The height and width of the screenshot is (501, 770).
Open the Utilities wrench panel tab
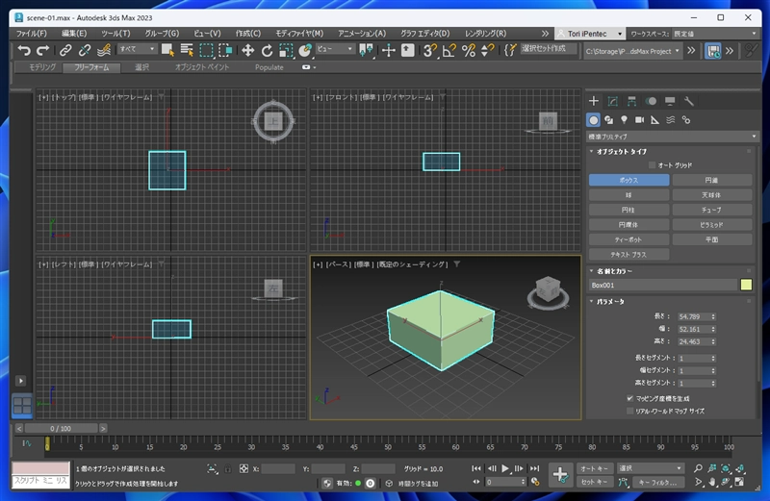coord(688,102)
